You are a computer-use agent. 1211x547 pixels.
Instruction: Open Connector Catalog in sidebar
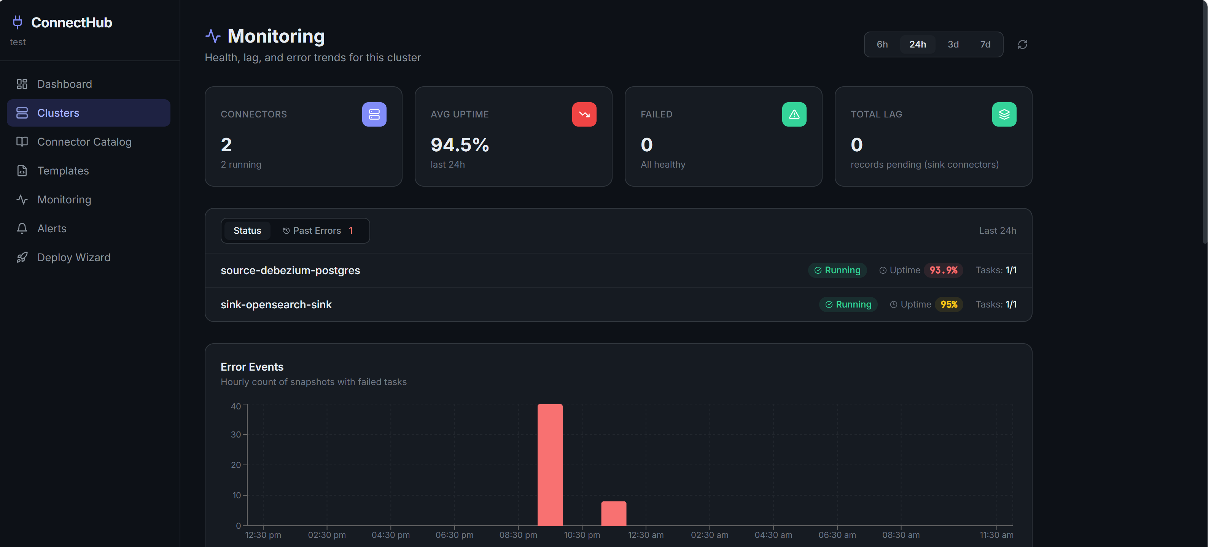tap(88, 142)
